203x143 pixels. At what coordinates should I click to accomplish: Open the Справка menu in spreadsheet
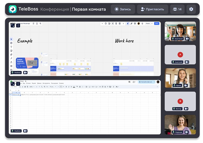61,83
